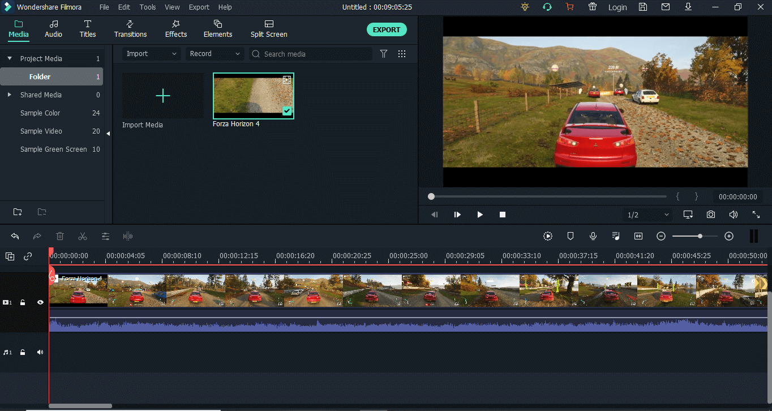This screenshot has width=772, height=411.
Task: Click the Import Media plus tile
Action: [x=163, y=96]
